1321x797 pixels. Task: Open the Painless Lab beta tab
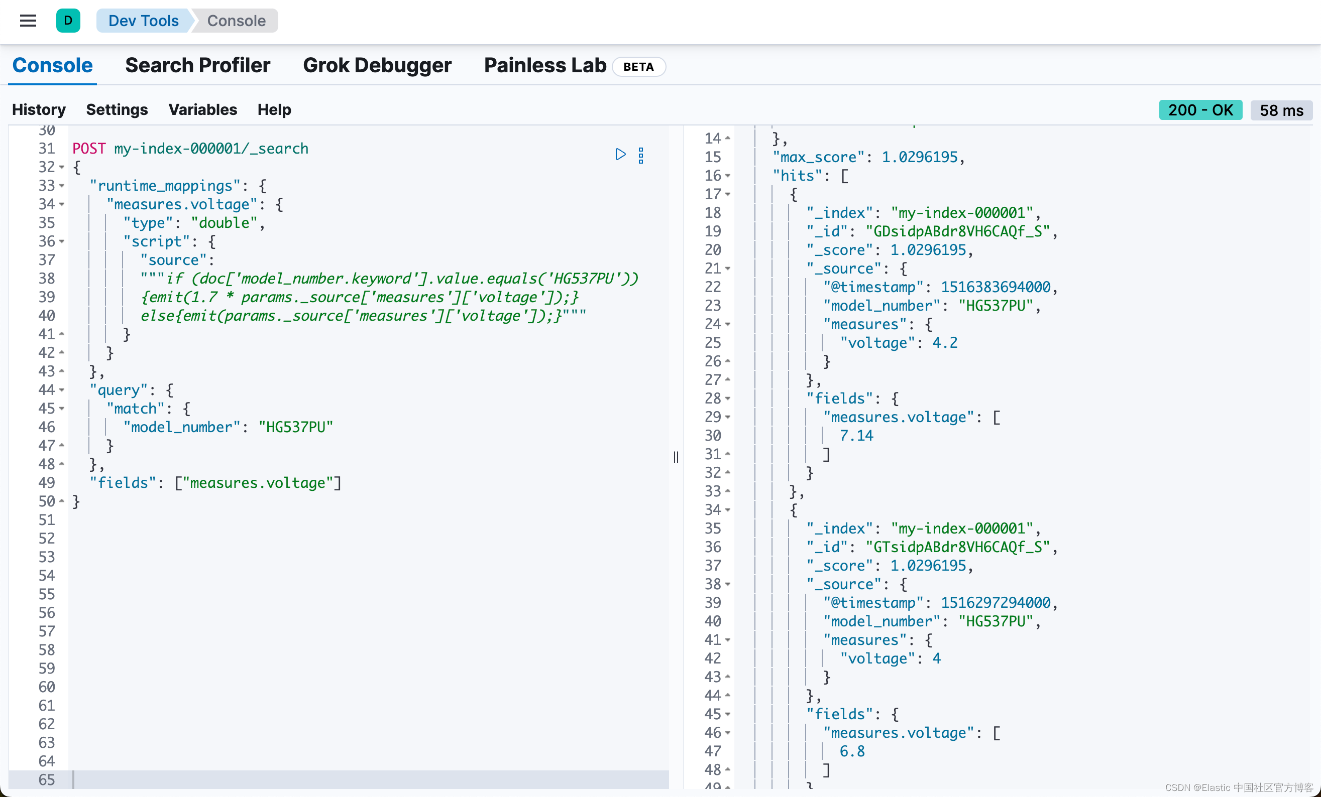544,65
